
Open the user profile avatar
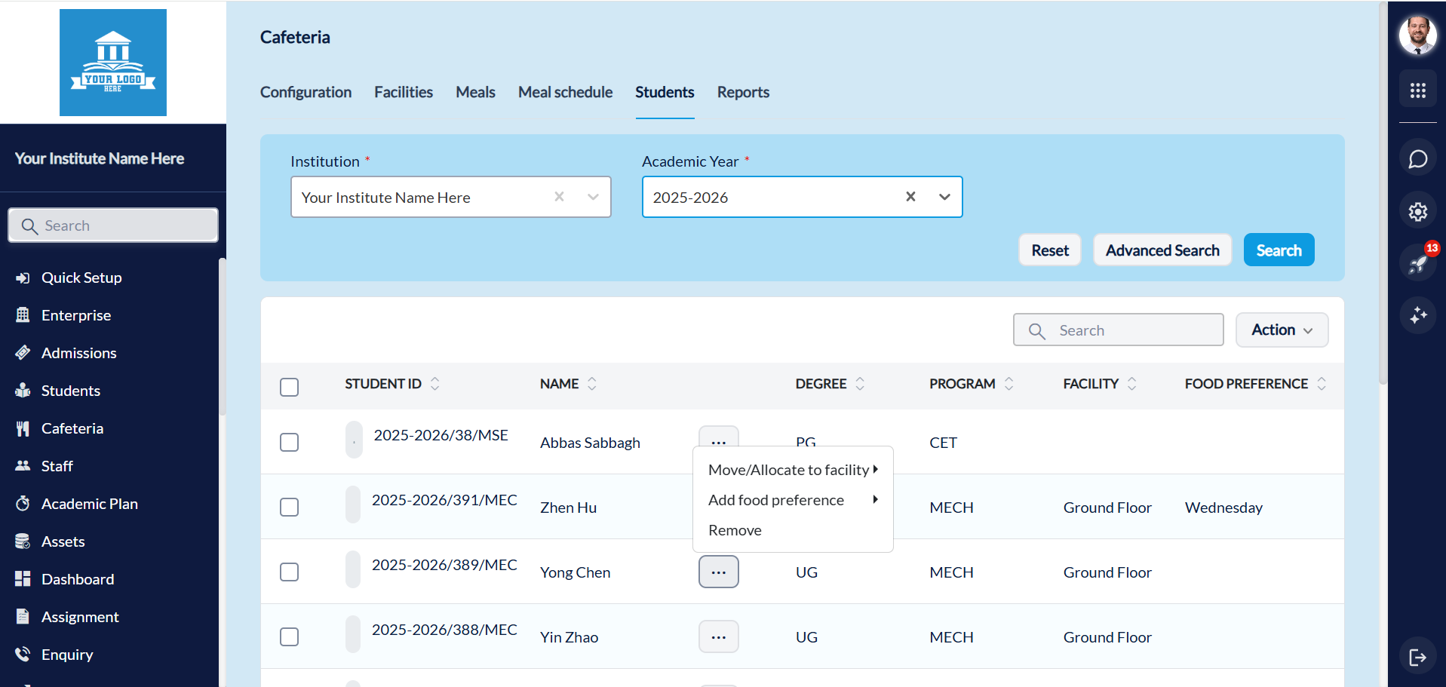[1417, 35]
